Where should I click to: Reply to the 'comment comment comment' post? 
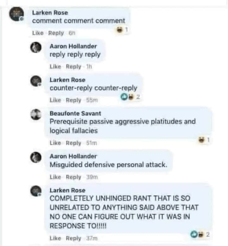pos(56,33)
